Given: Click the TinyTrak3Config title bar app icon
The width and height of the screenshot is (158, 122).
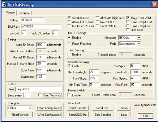Looking at the screenshot, I should pos(4,4).
